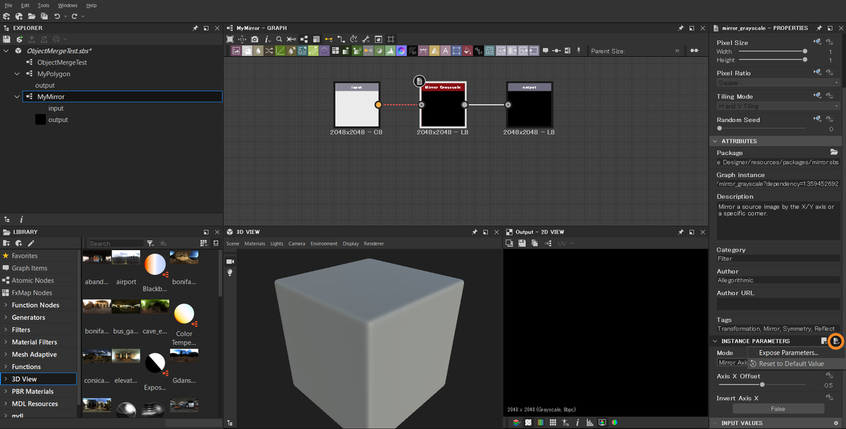Select Favorites in the Library list
This screenshot has height=429, width=846.
(25, 256)
